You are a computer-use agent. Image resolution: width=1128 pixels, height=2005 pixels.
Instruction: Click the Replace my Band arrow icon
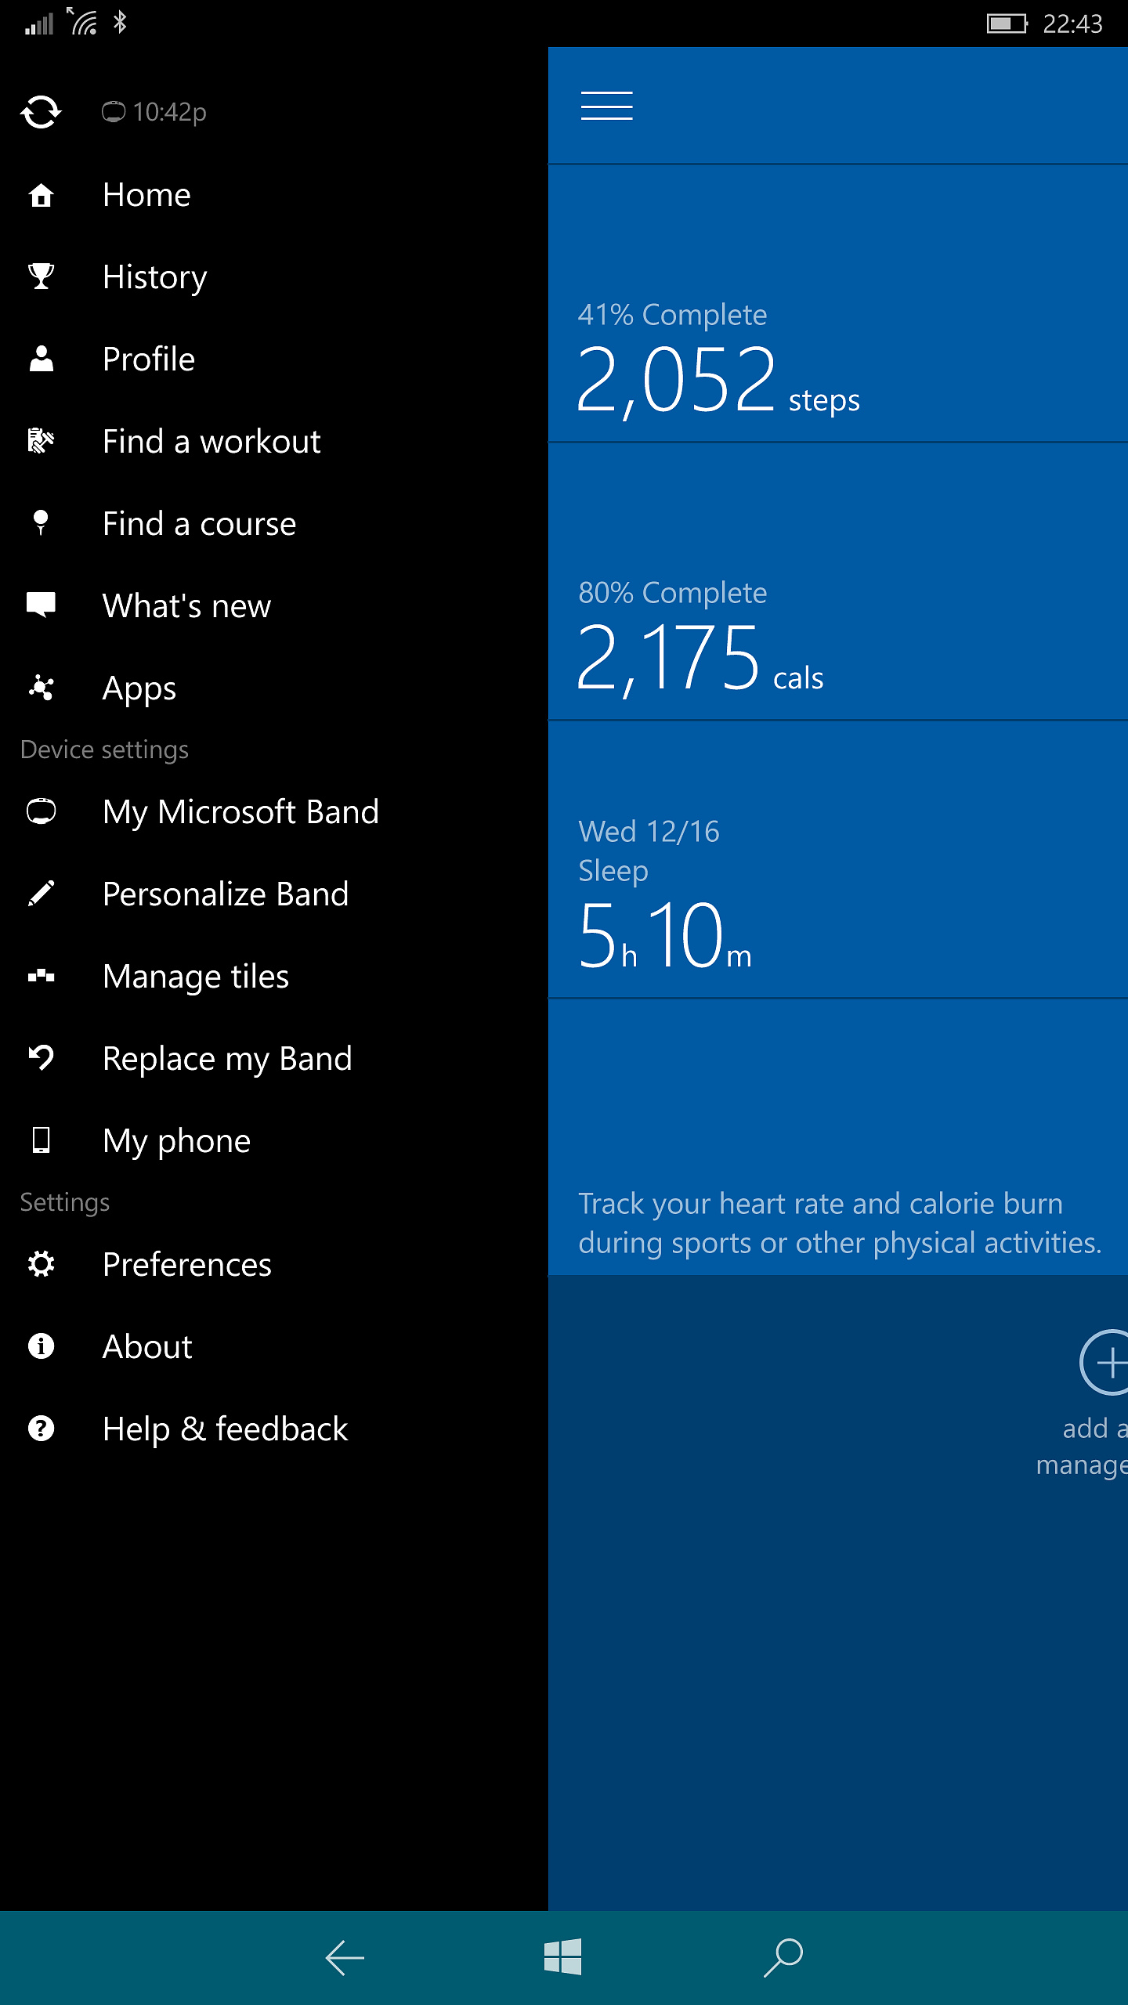pyautogui.click(x=41, y=1058)
